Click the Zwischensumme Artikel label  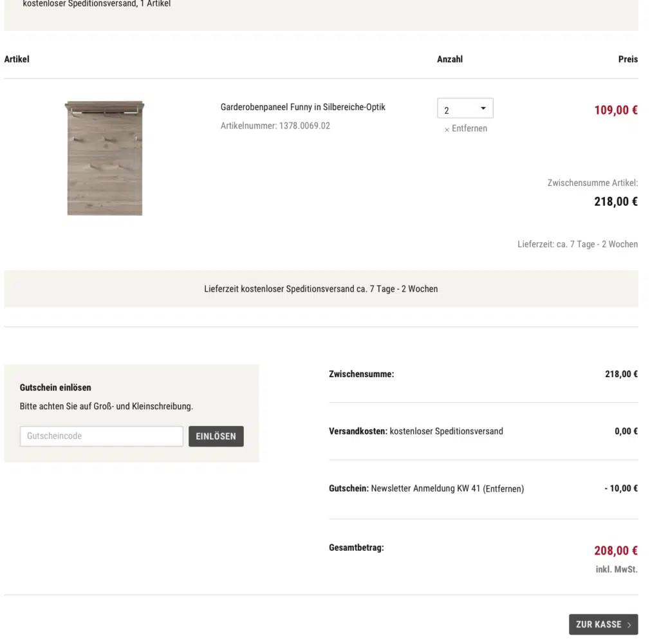pos(592,183)
